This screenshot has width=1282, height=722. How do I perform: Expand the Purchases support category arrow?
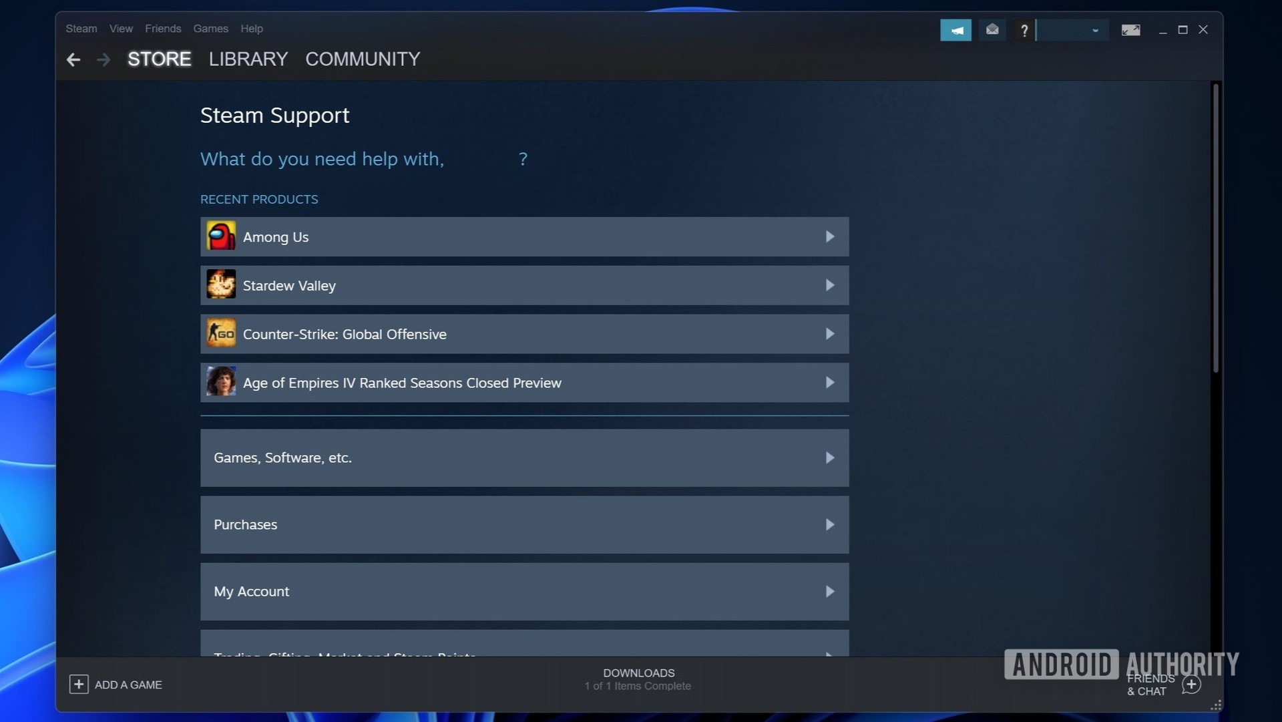coord(829,525)
